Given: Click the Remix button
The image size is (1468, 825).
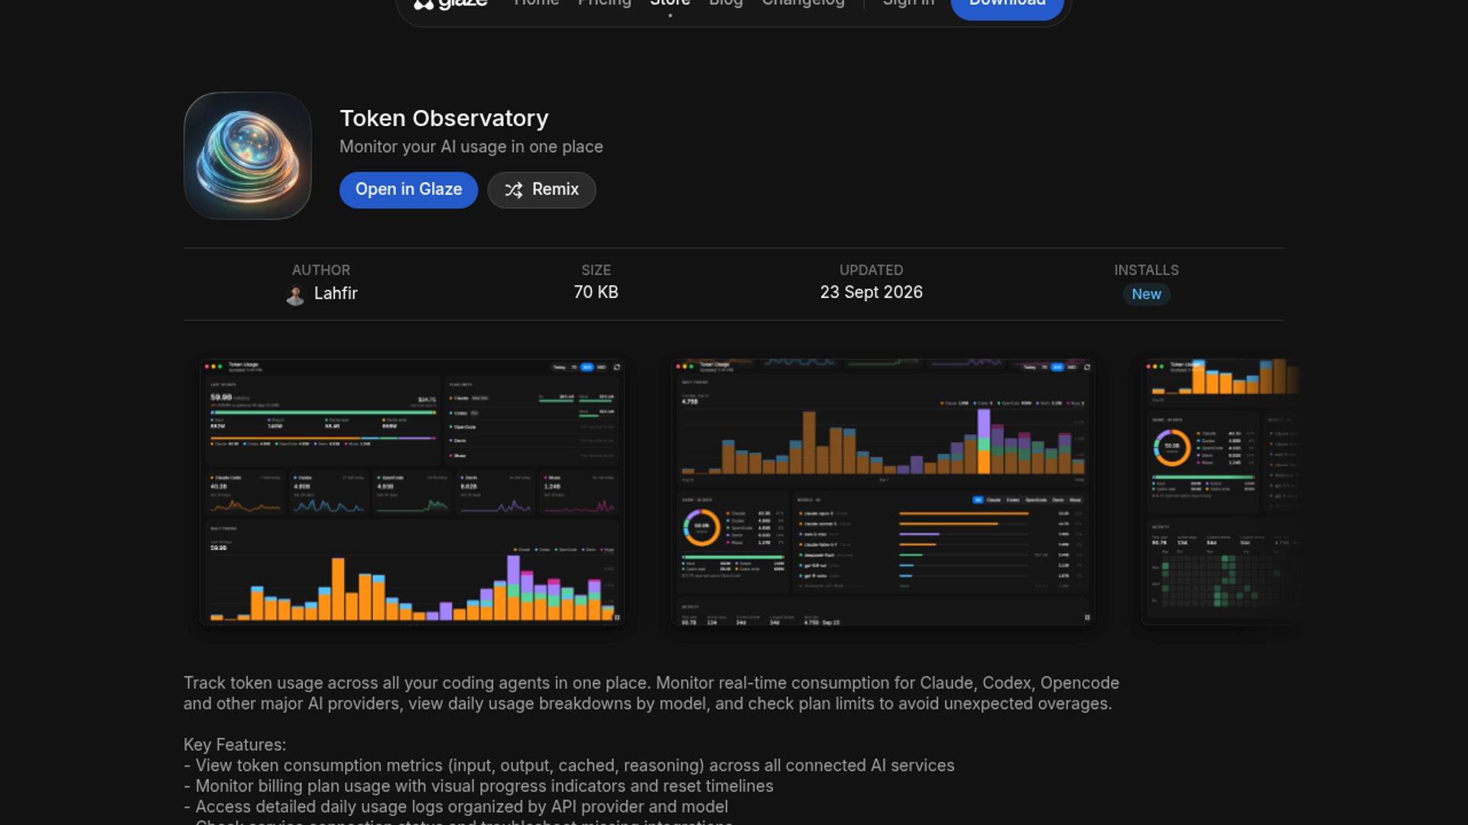Looking at the screenshot, I should click(x=541, y=190).
